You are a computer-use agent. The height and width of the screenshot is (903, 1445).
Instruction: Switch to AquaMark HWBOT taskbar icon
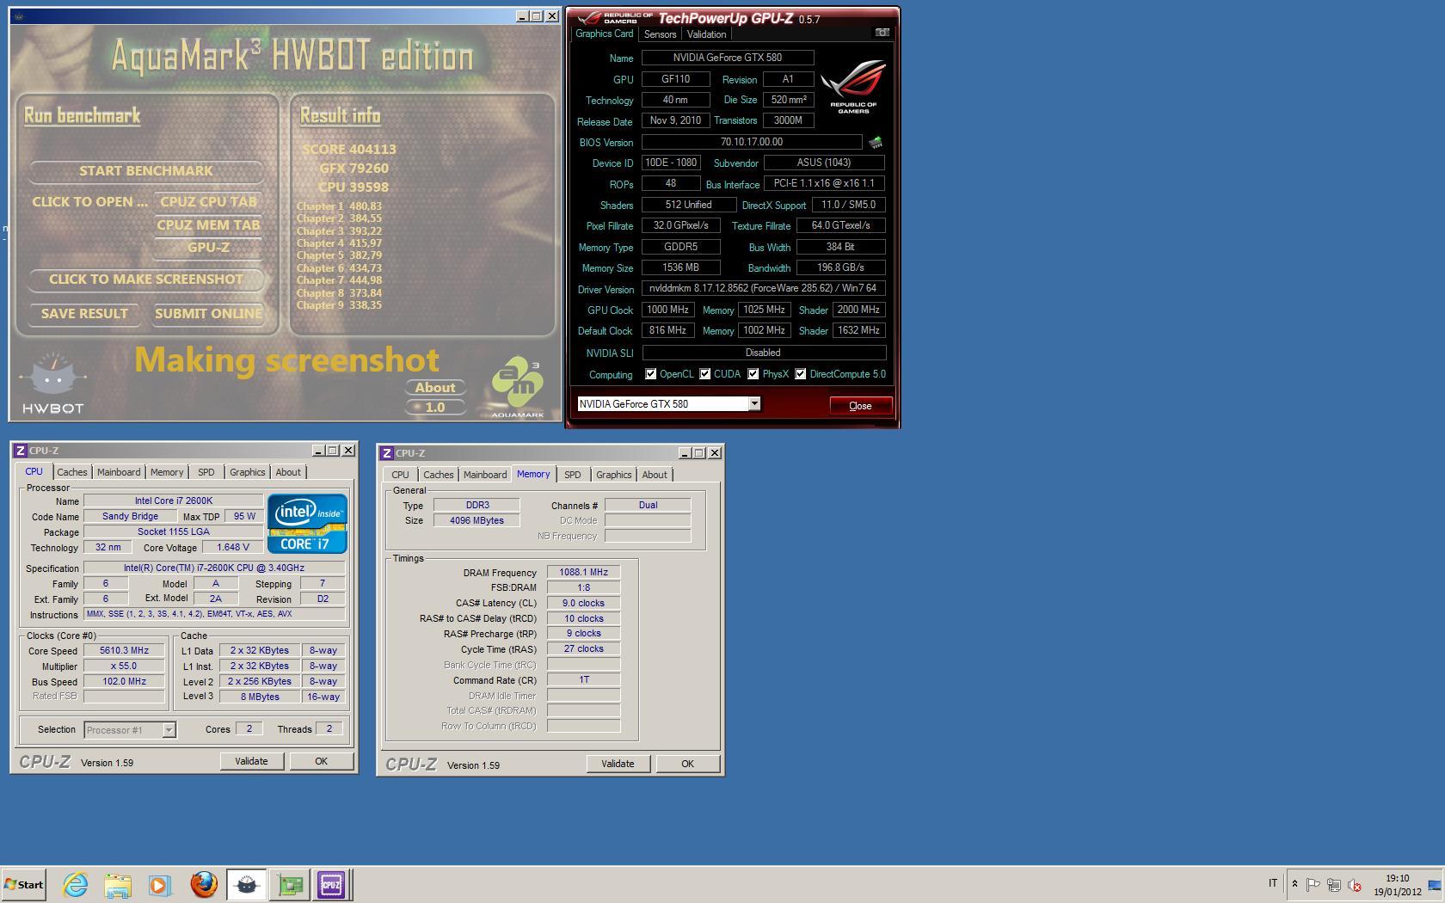[x=246, y=884]
